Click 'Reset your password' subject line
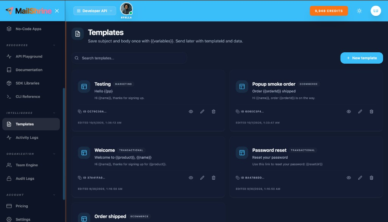The height and width of the screenshot is (222, 388). point(270,157)
